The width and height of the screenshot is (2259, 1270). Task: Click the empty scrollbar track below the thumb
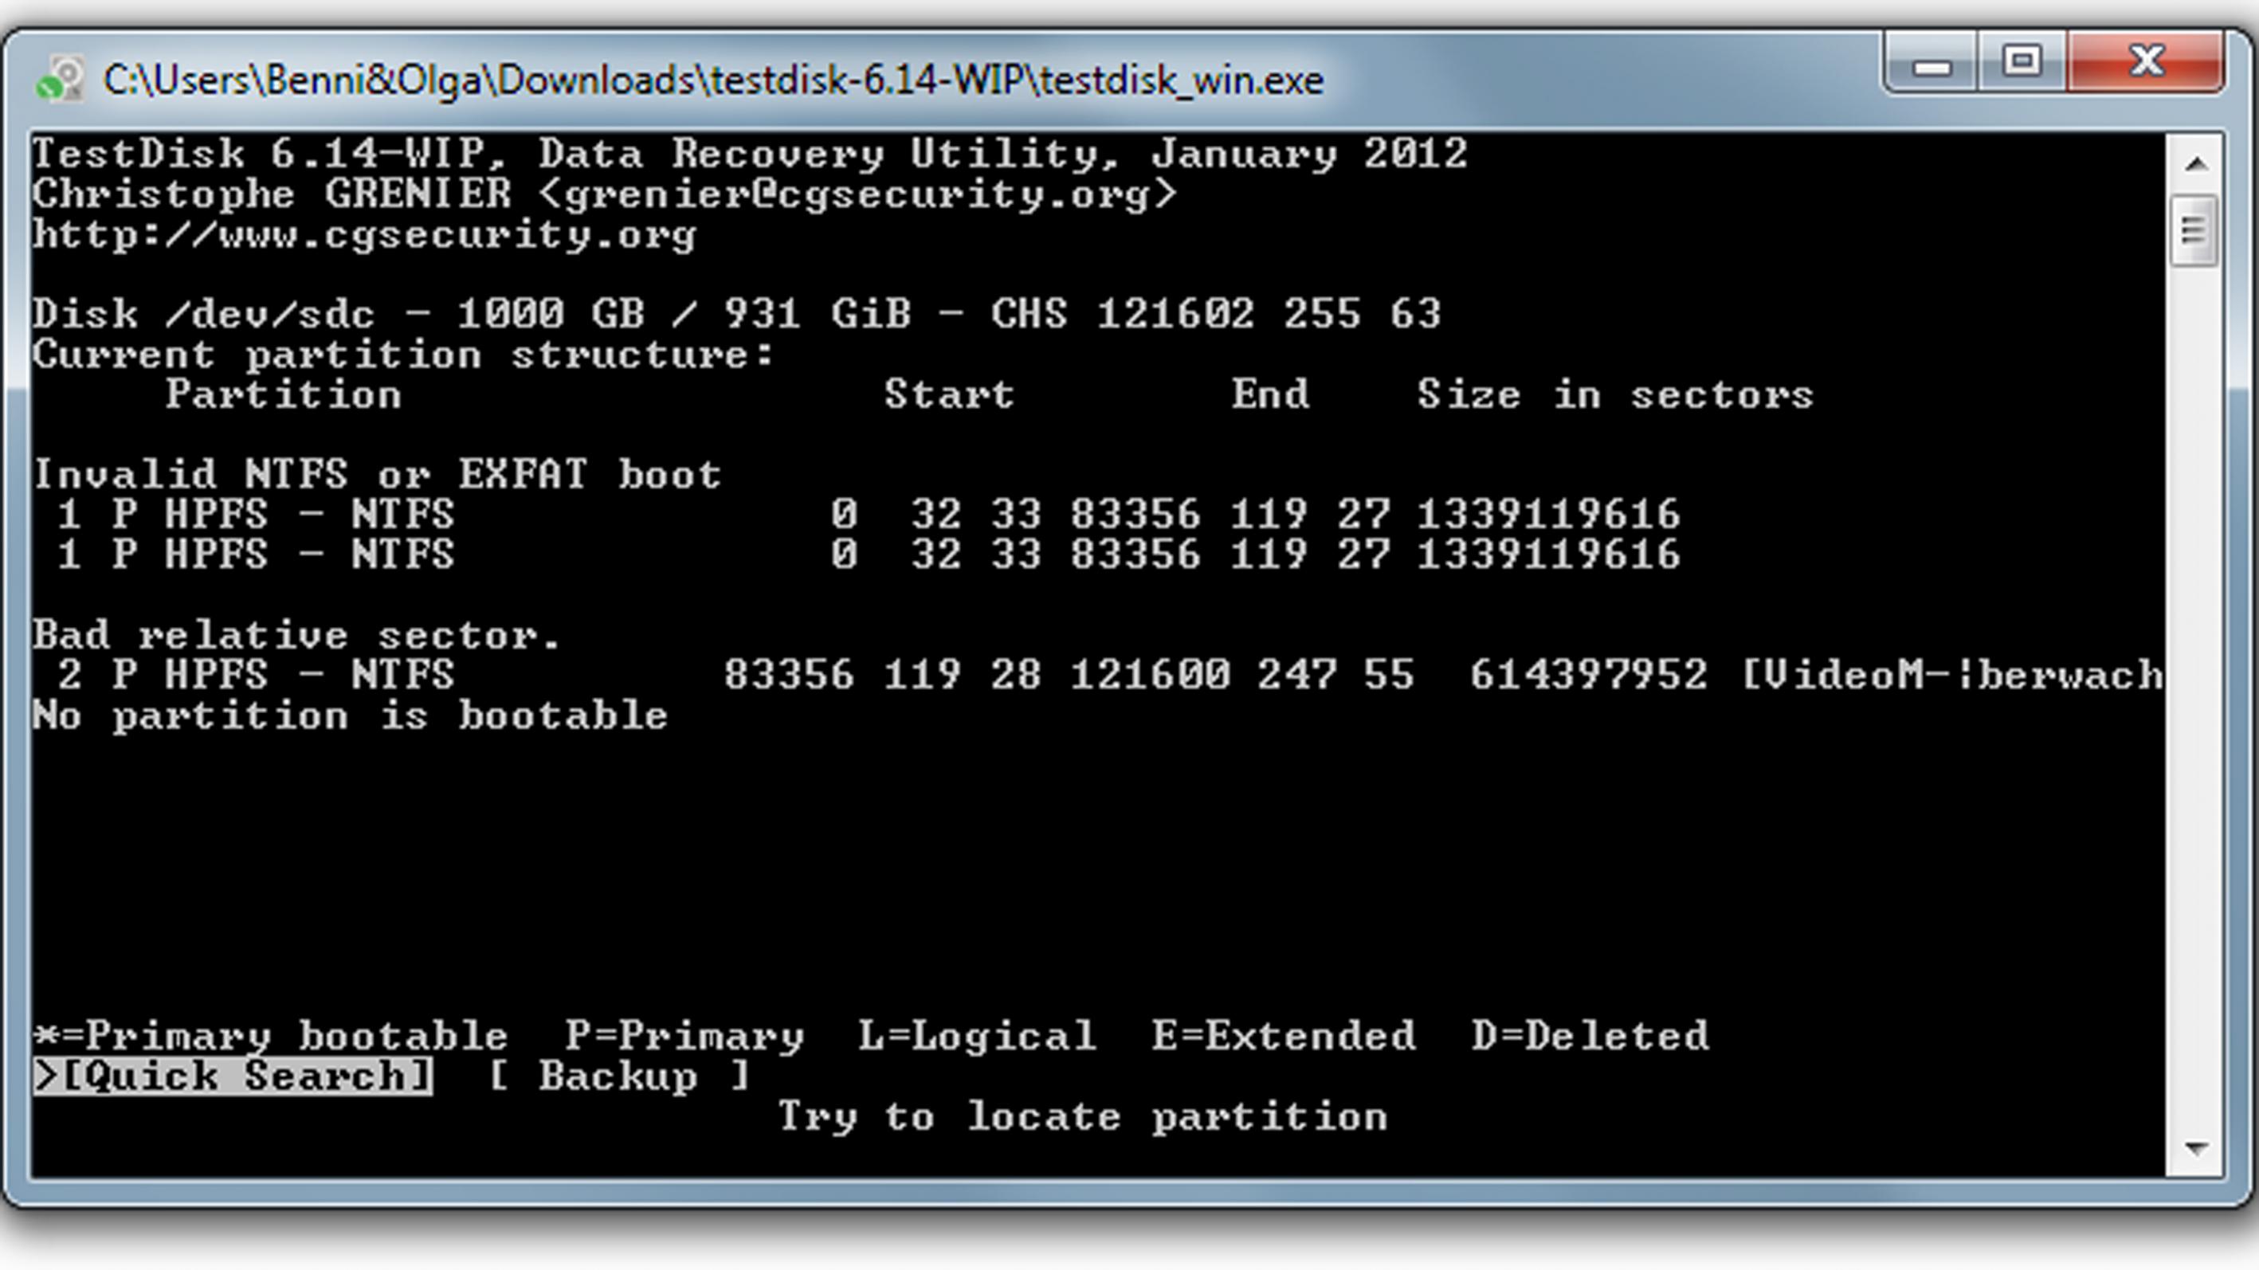click(x=2195, y=702)
